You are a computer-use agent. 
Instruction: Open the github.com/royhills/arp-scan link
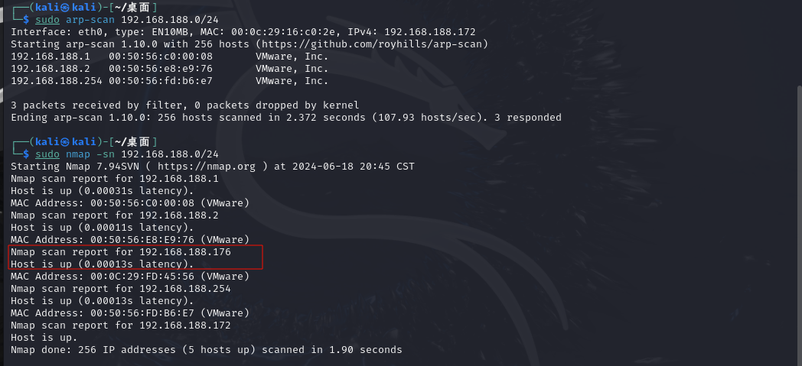(373, 44)
